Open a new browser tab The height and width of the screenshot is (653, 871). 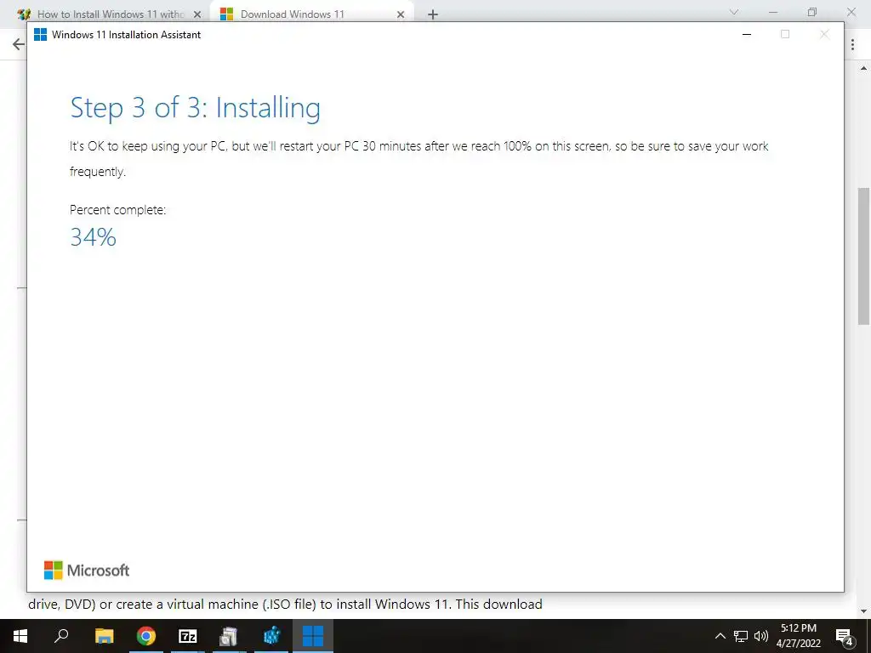click(x=433, y=14)
